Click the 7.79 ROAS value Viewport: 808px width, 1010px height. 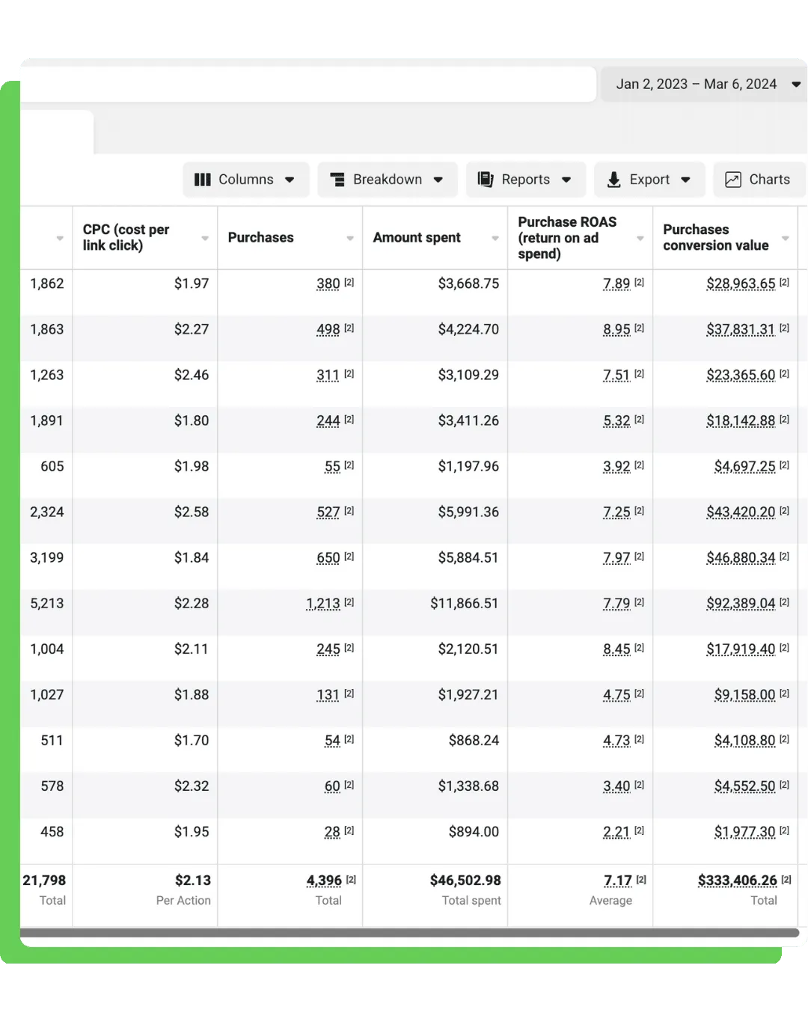[617, 603]
